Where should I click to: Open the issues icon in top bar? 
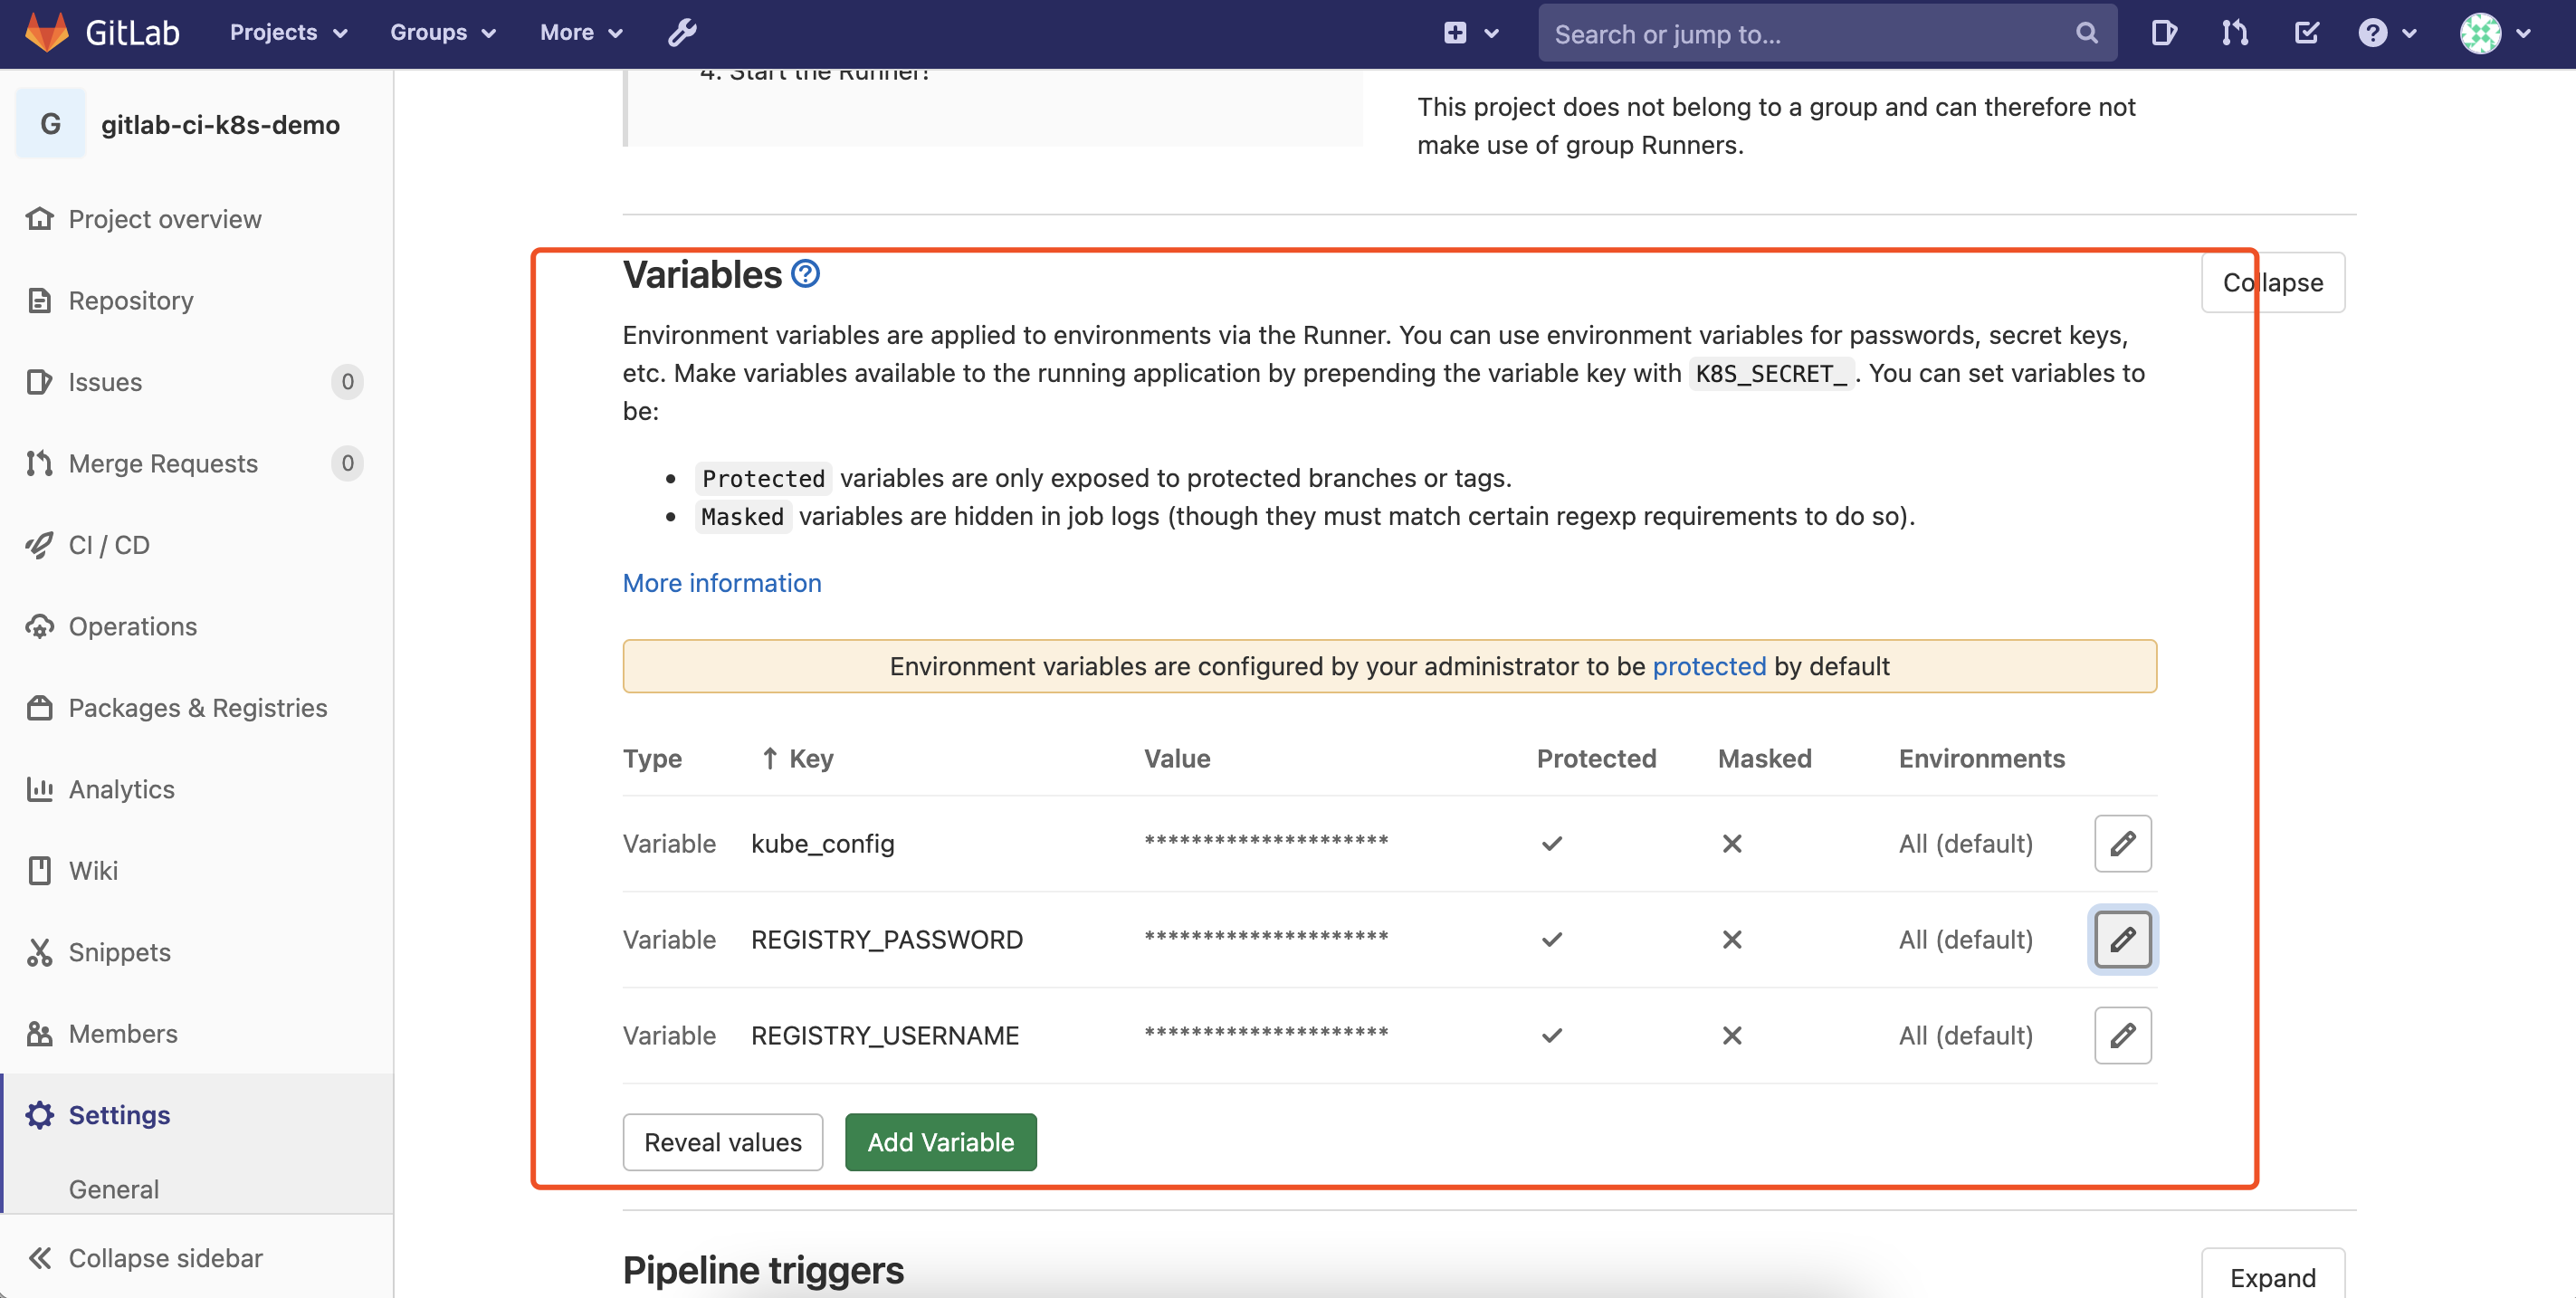[2163, 33]
